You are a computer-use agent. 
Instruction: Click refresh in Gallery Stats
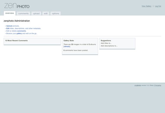[x=67, y=46]
